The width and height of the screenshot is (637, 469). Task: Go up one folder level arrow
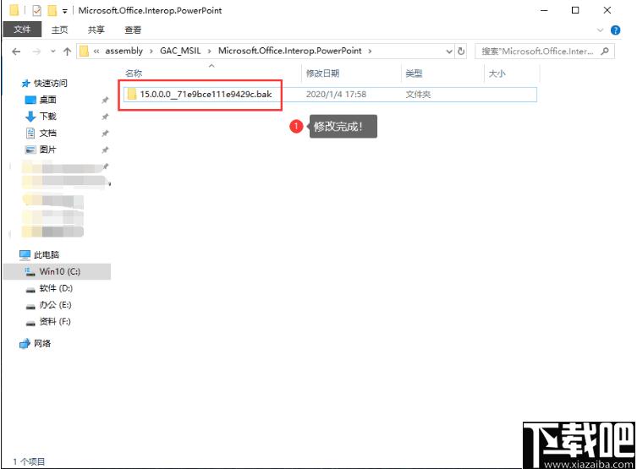[x=68, y=52]
